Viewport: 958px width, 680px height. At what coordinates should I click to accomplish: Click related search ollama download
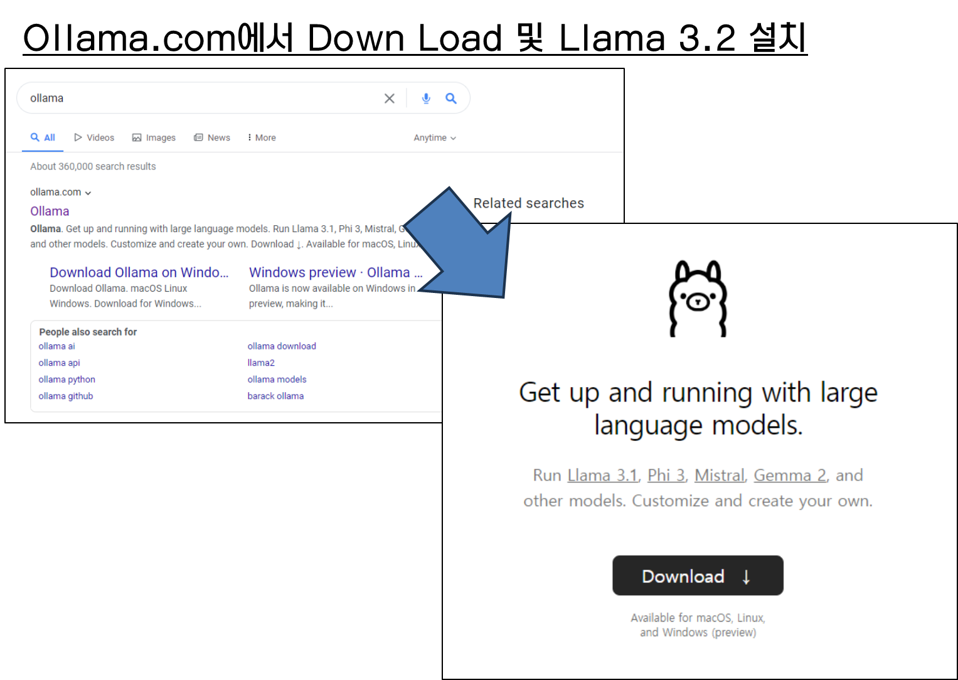pyautogui.click(x=282, y=346)
